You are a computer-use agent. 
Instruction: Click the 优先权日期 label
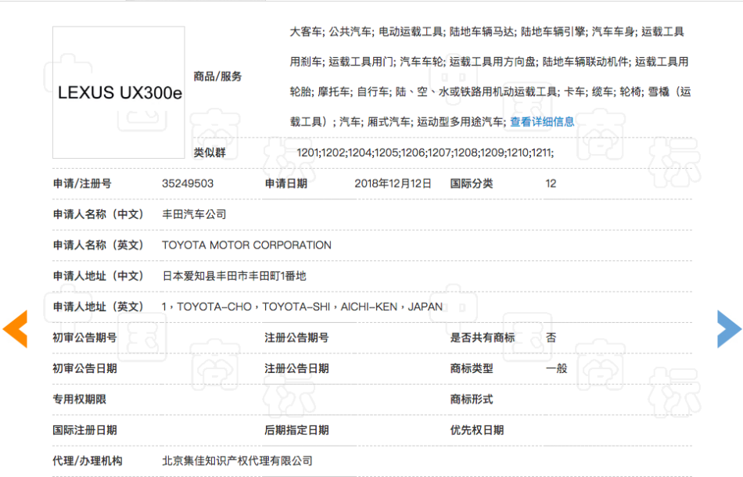477,430
